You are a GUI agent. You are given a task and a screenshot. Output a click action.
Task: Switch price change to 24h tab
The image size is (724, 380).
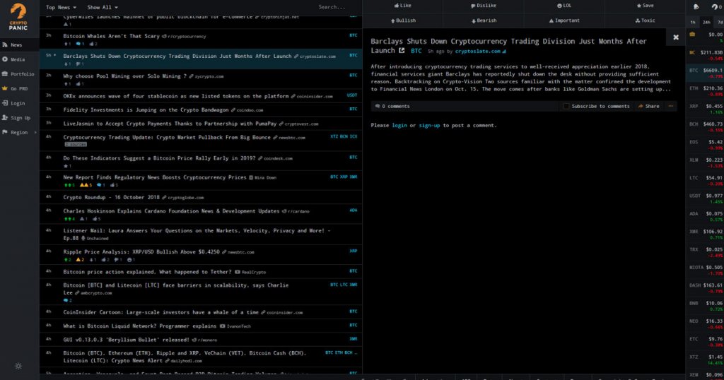click(x=706, y=22)
